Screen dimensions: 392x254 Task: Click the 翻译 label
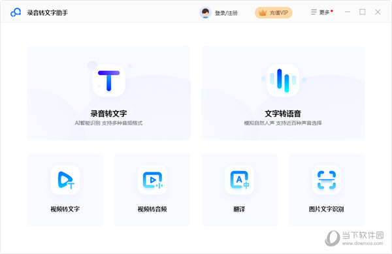[240, 209]
